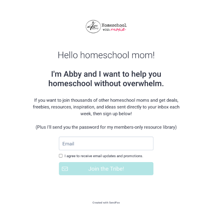Click the agree to receive email updates label

104,156
